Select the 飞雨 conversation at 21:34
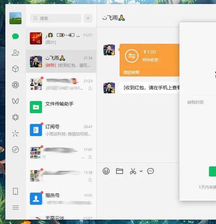 tap(61, 61)
